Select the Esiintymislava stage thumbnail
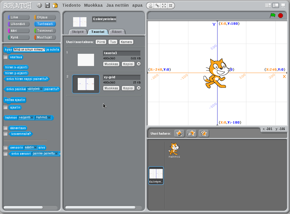 click(x=156, y=176)
